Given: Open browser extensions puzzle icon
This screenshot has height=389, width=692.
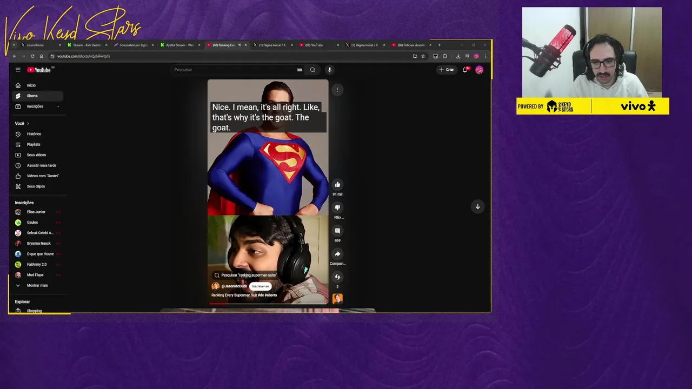Looking at the screenshot, I should [x=444, y=56].
